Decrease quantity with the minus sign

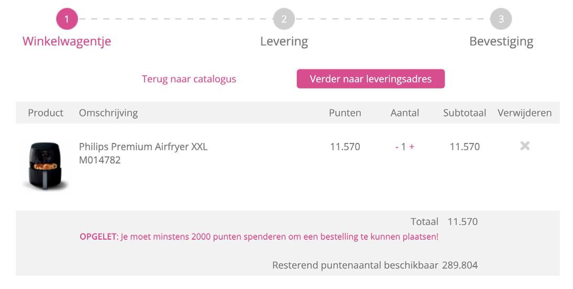pyautogui.click(x=397, y=147)
